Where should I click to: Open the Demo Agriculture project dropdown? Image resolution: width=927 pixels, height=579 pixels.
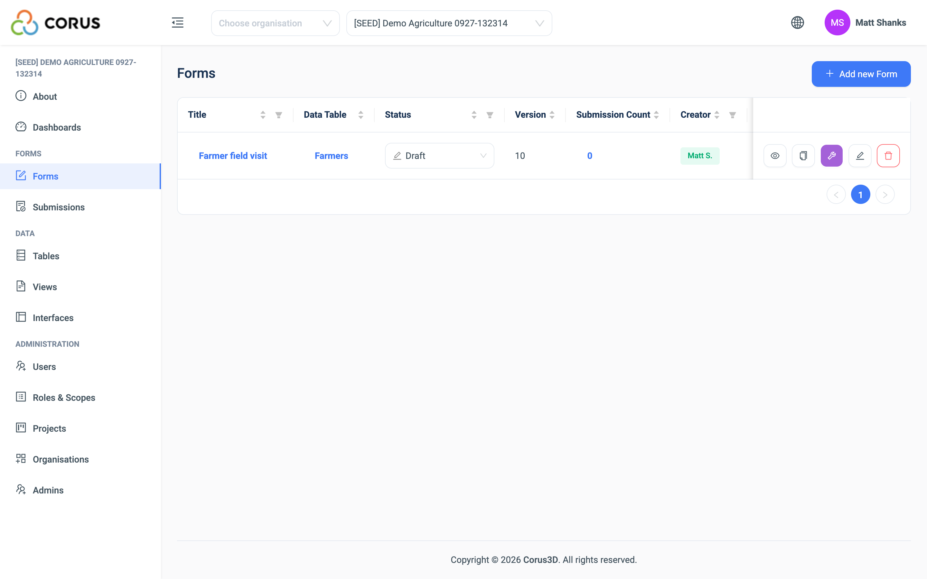[449, 23]
